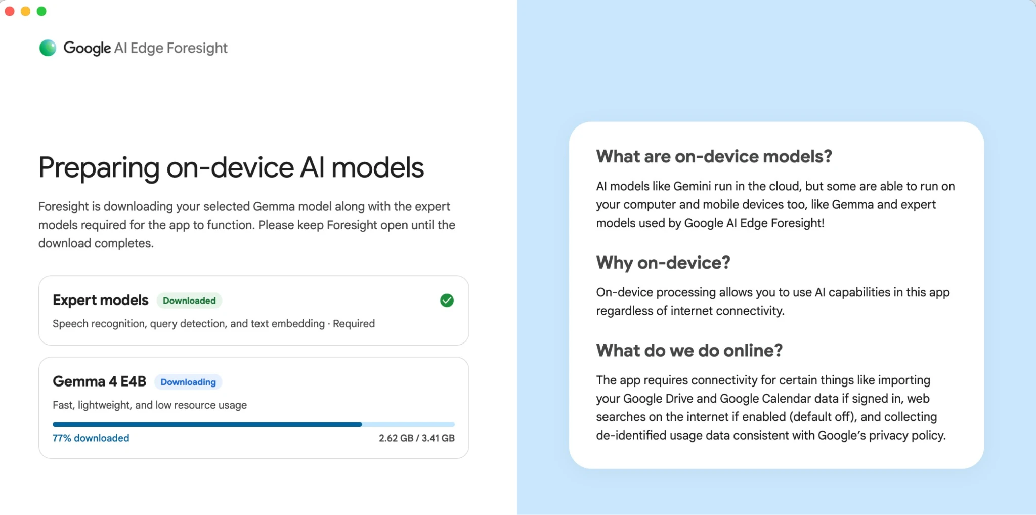The width and height of the screenshot is (1036, 515).
Task: Click the green fullscreen window button
Action: [x=42, y=11]
